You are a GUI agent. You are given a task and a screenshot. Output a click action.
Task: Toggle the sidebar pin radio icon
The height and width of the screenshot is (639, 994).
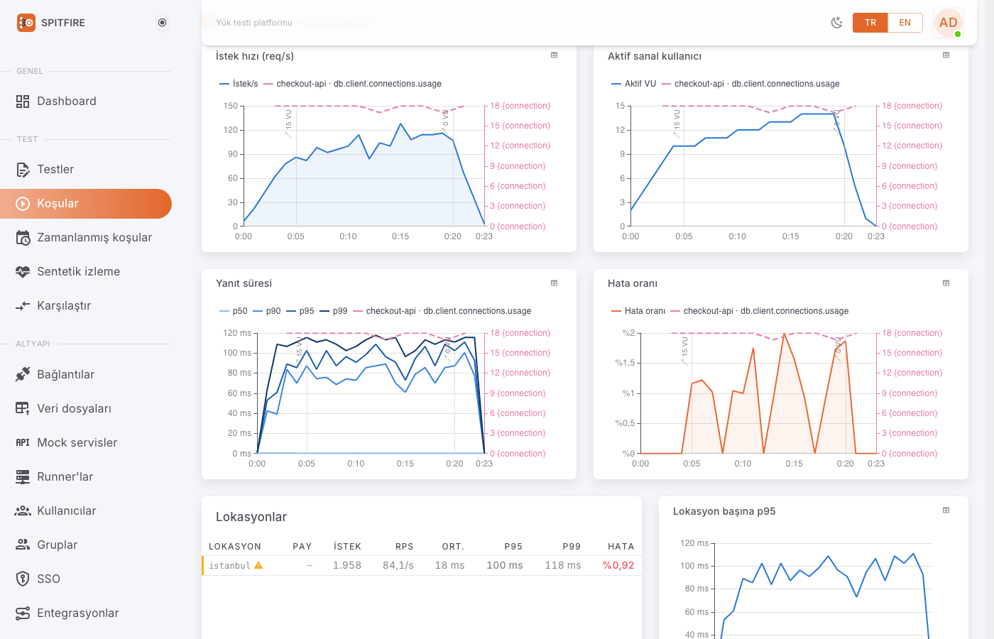162,23
